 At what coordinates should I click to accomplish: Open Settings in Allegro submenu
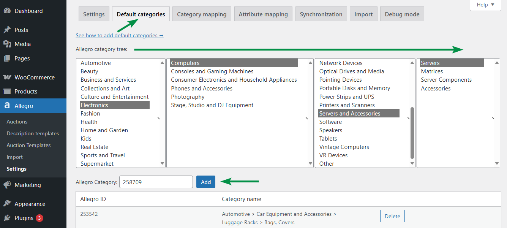click(x=16, y=169)
